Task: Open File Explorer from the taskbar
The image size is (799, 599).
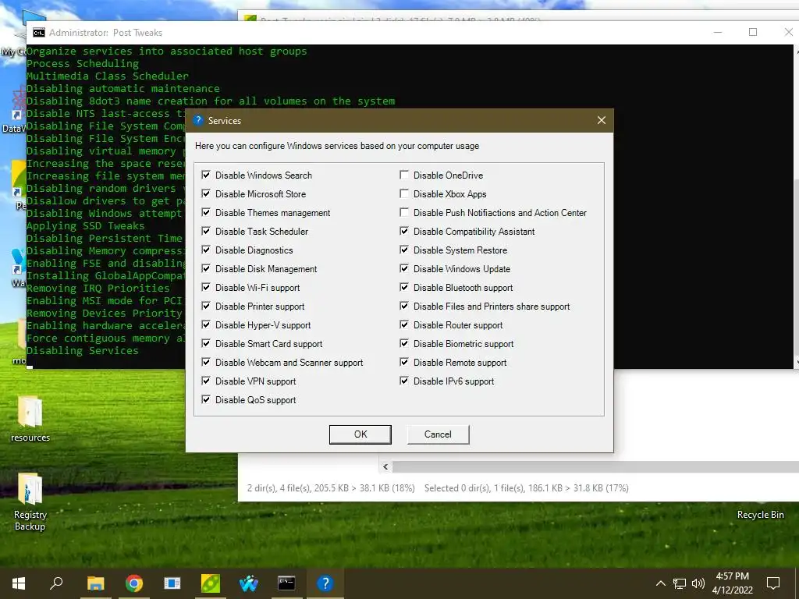Action: point(95,583)
